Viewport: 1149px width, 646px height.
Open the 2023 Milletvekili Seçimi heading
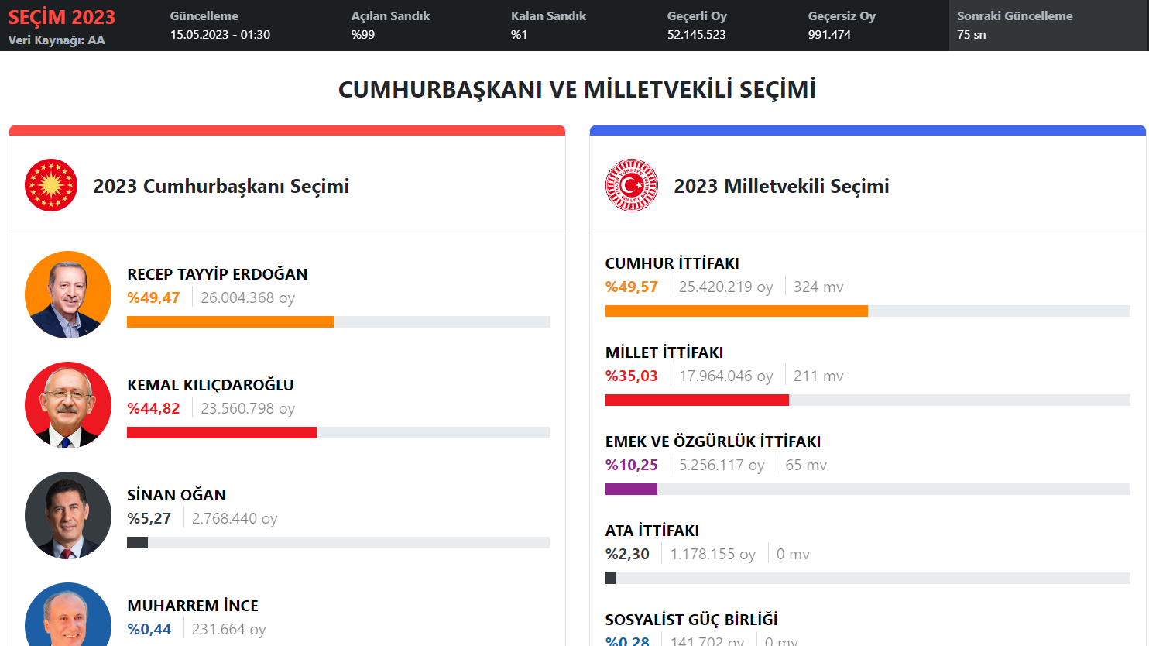(781, 186)
